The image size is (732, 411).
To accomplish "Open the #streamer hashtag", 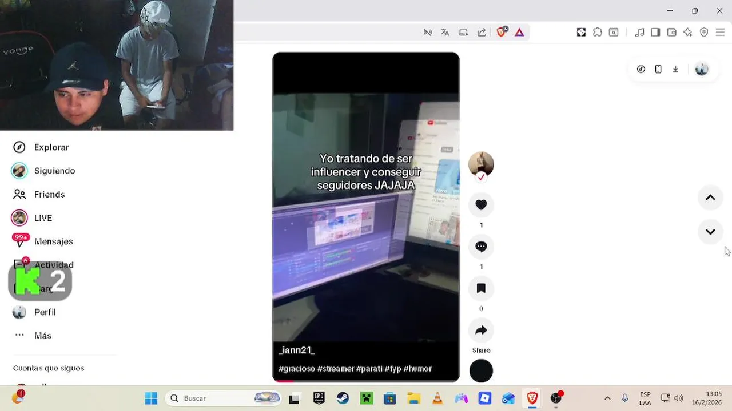I will 336,369.
